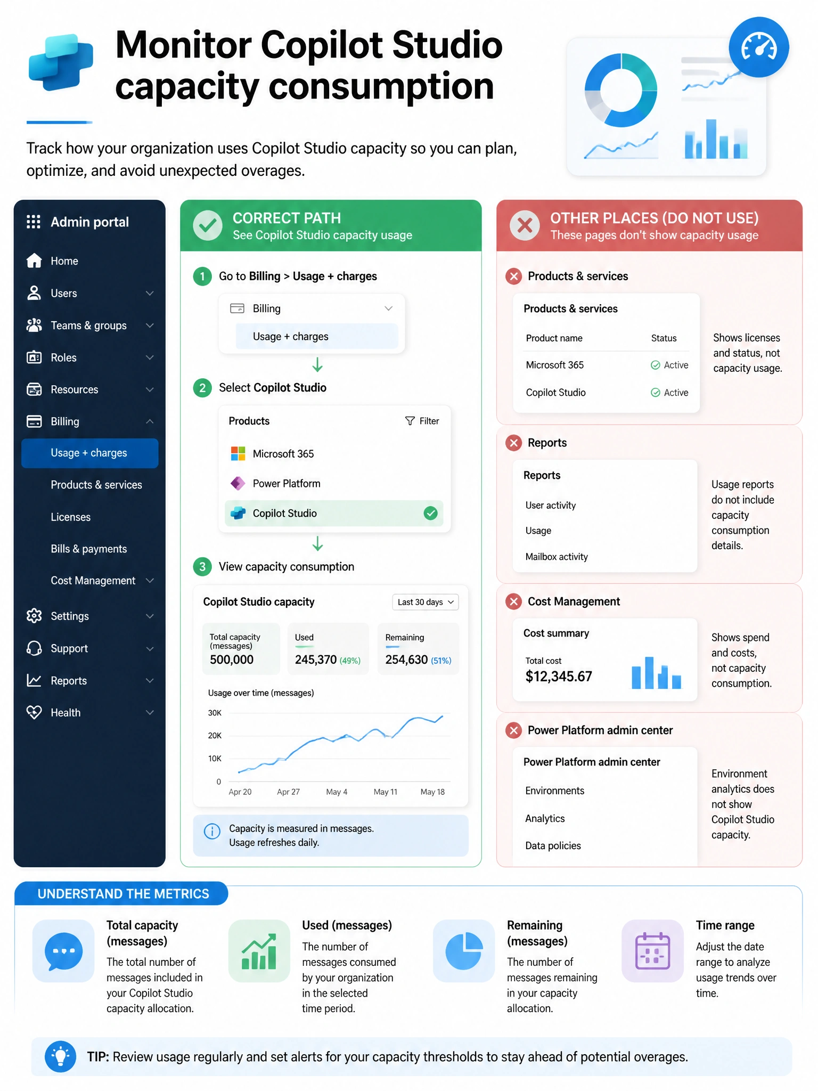Click the Filter funnel icon in Products panel
818x1091 pixels.
[410, 421]
